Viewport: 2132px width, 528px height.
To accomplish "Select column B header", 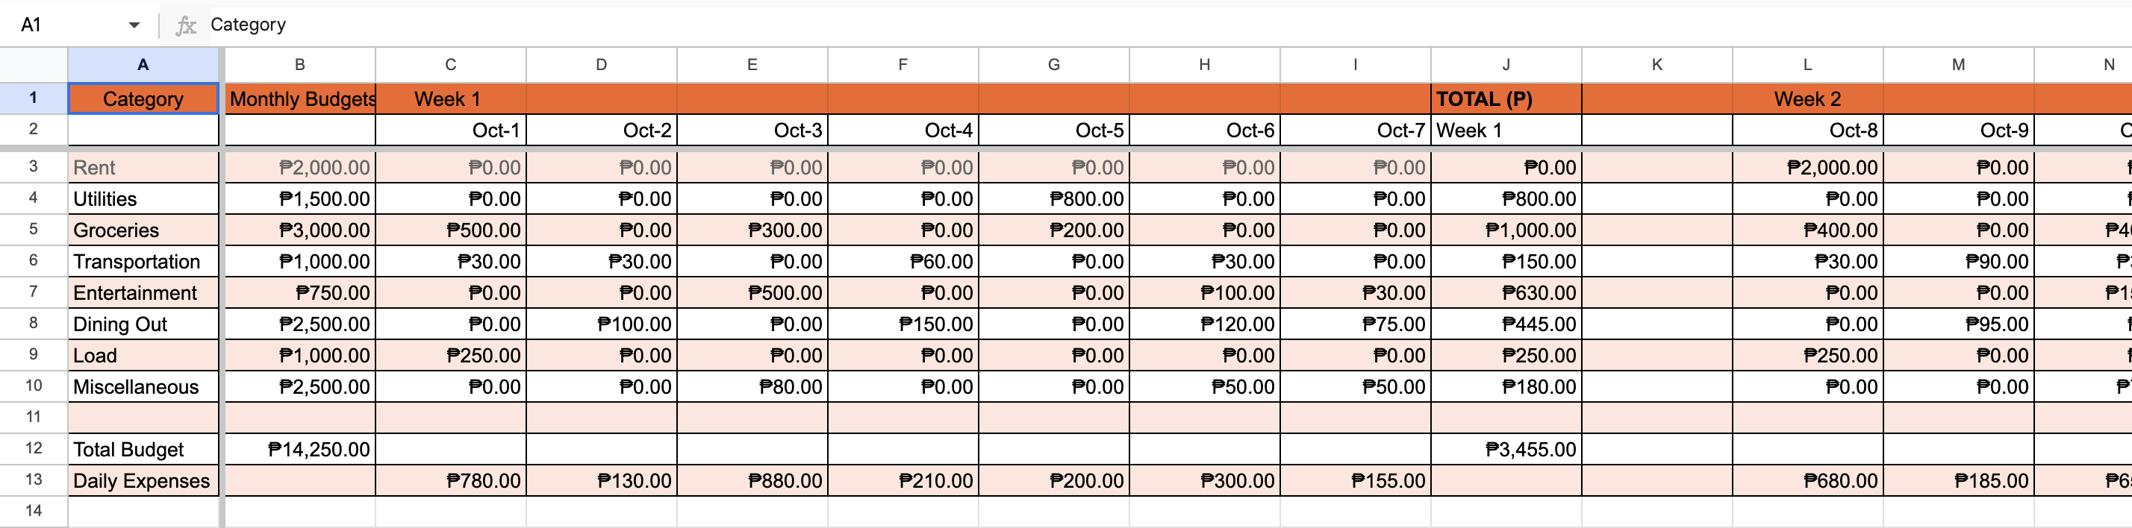I will 299,64.
